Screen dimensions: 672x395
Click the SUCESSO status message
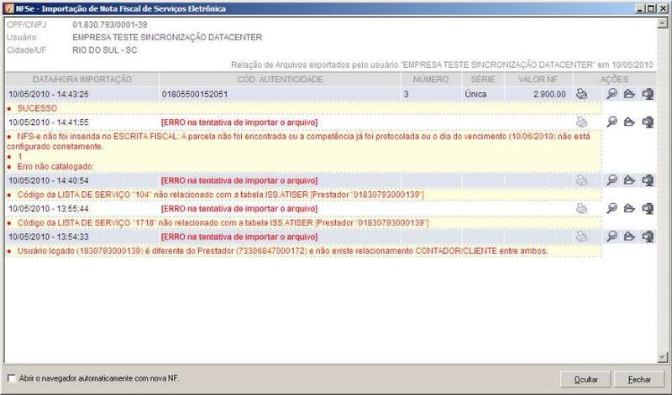click(x=37, y=108)
